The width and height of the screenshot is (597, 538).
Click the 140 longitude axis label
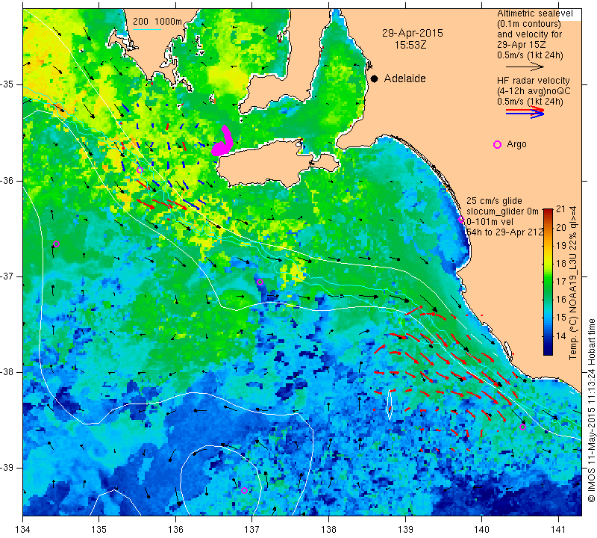(481, 530)
